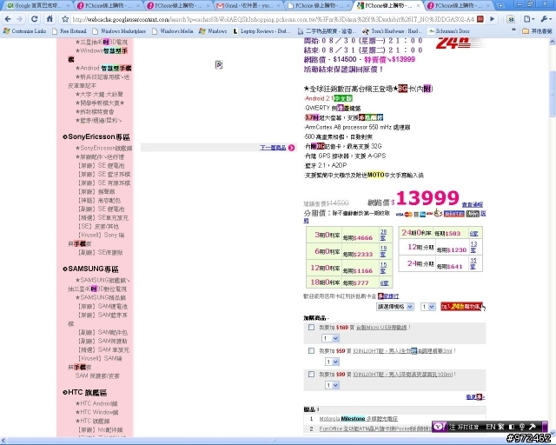Viewport: 556px width, 445px height.
Task: Check the $169 Micro USB add-on checkbox
Action: (311, 327)
